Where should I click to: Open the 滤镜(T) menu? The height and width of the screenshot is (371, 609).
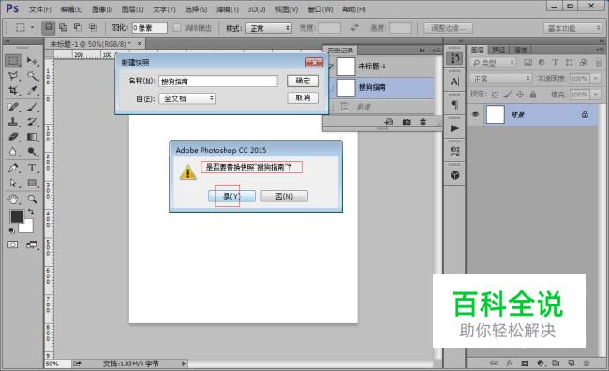coord(228,9)
